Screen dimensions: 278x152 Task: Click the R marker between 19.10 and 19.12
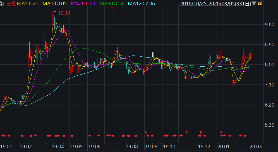tap(186, 132)
